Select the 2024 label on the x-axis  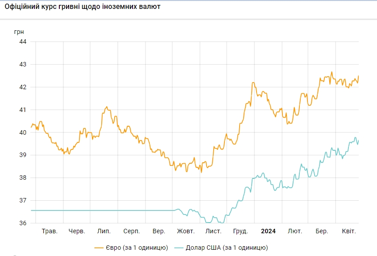click(268, 231)
